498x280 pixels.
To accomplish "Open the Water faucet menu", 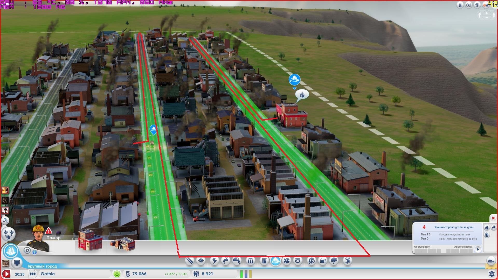I will (226, 261).
